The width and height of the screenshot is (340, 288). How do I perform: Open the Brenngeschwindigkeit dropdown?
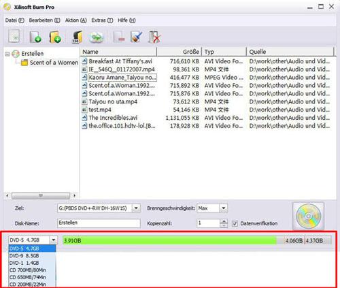coord(223,208)
